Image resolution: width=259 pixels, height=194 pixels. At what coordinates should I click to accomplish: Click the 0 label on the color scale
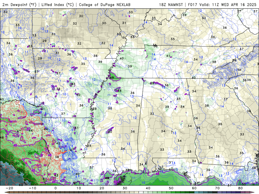pos(55,188)
